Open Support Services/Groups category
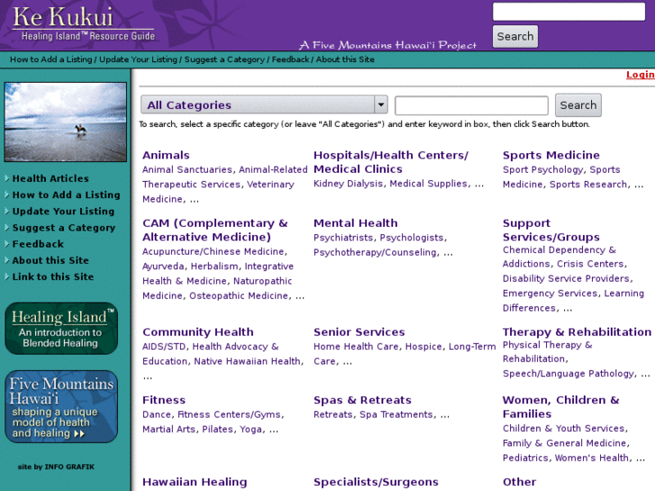The width and height of the screenshot is (655, 491). click(x=551, y=230)
